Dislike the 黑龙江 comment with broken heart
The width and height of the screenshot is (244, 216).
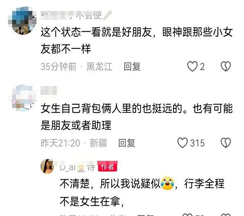tap(226, 66)
